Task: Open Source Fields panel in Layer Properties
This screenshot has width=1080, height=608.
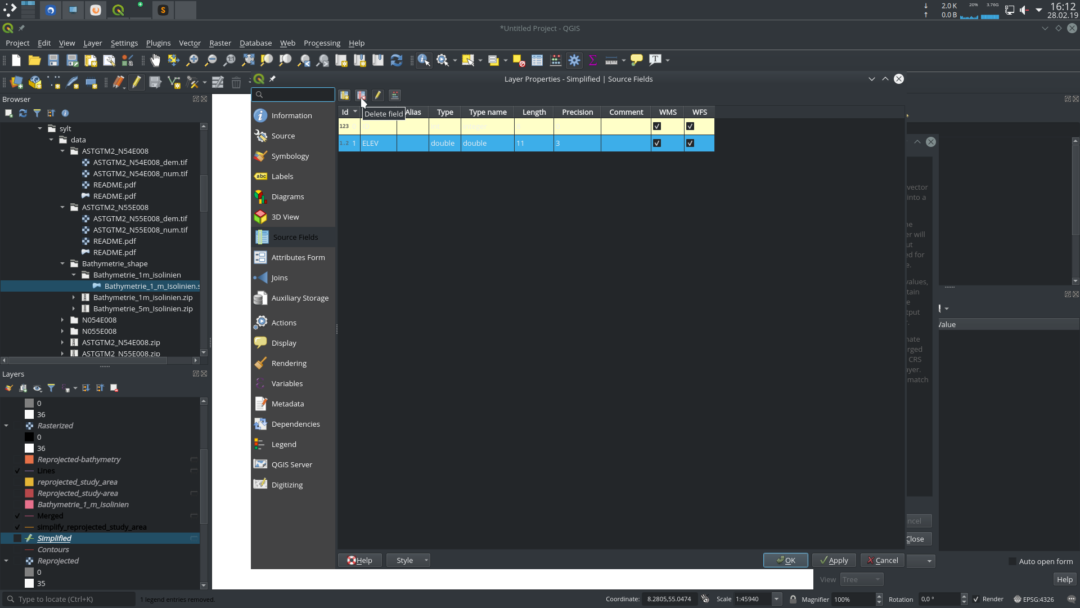Action: [x=295, y=236]
